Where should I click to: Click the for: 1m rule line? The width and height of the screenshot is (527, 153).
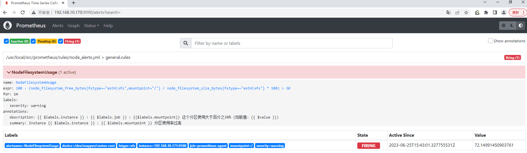(11, 94)
